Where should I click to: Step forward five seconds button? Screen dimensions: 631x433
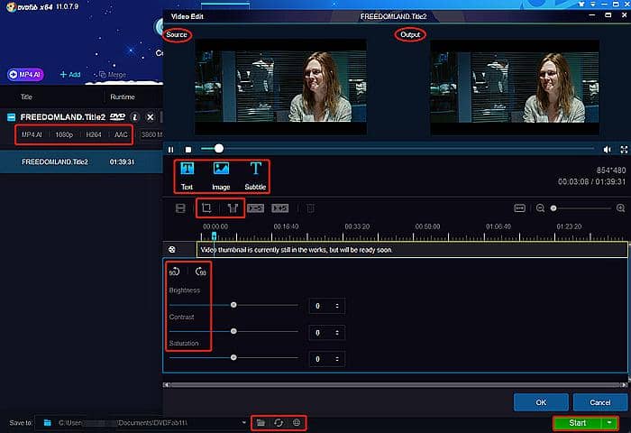tap(279, 208)
